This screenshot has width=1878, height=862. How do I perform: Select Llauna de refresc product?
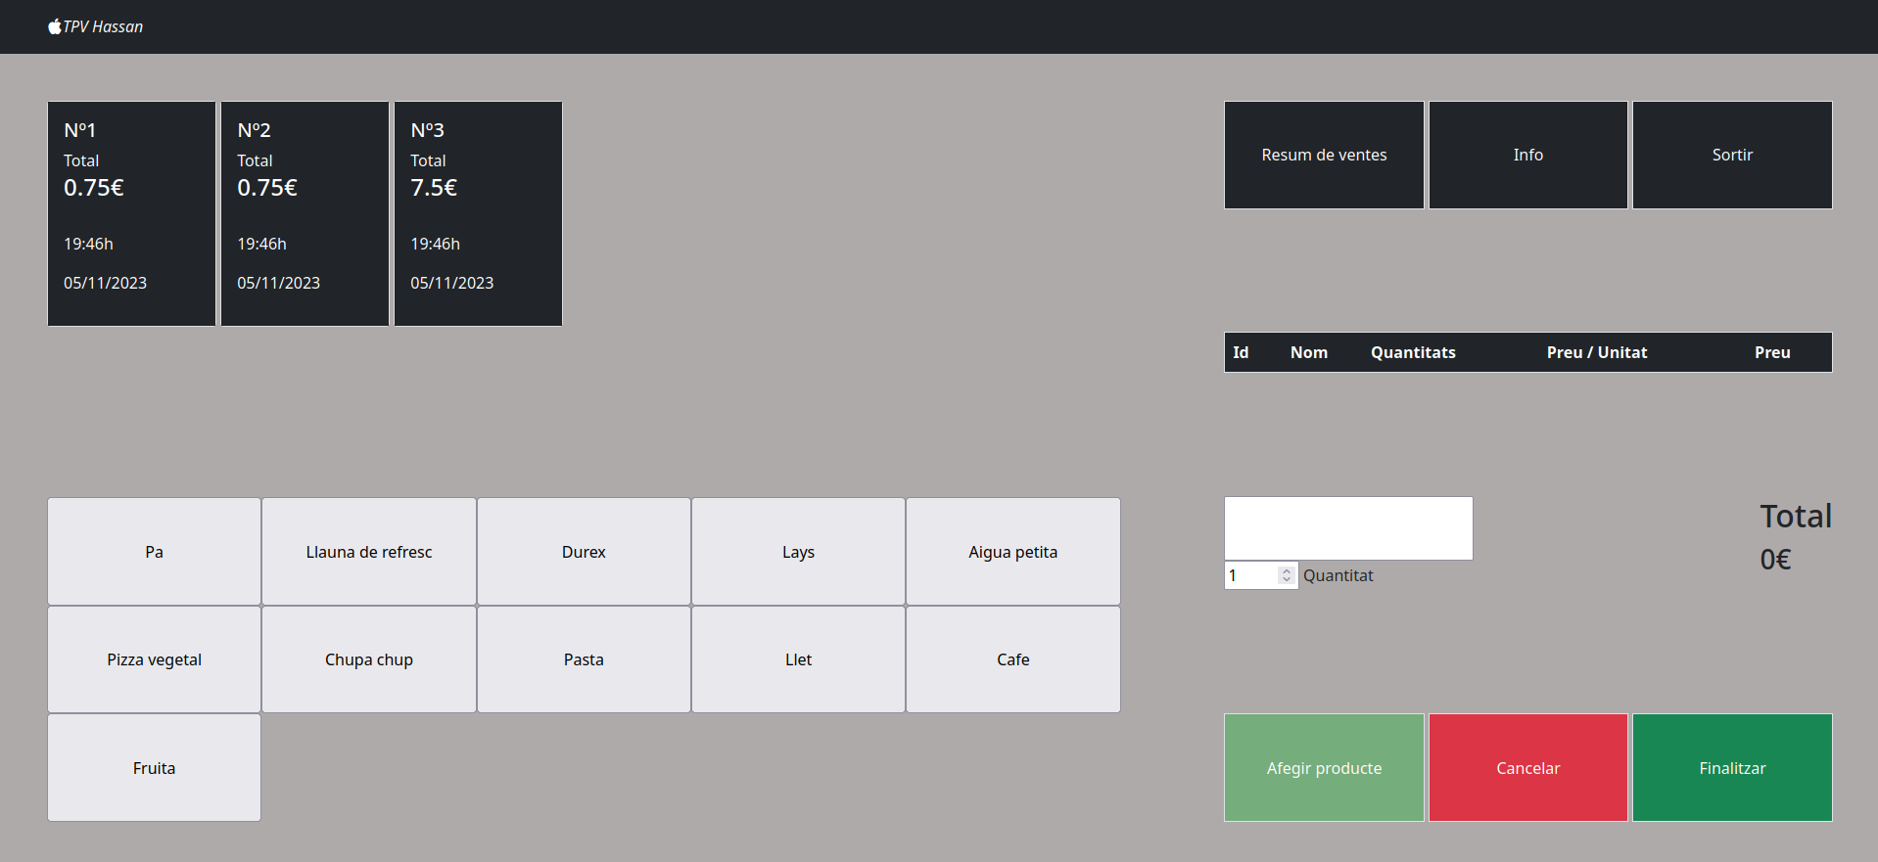[x=368, y=552]
